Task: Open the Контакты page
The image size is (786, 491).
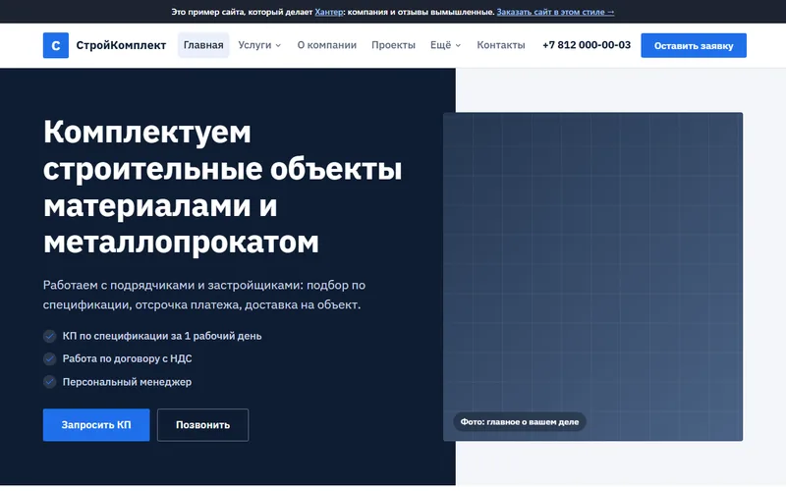Action: (x=501, y=45)
